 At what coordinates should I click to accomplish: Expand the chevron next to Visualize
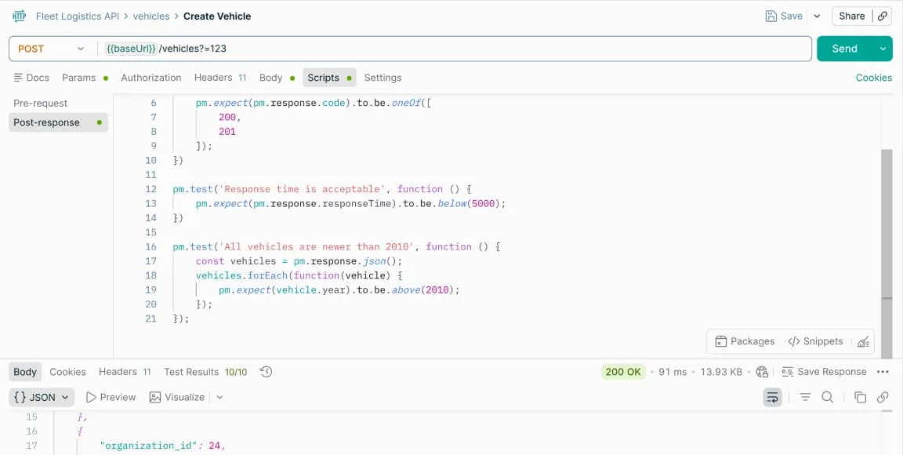tap(219, 397)
